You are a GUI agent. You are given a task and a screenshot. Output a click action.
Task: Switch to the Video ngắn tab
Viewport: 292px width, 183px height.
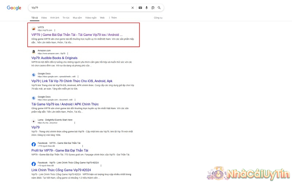point(91,18)
